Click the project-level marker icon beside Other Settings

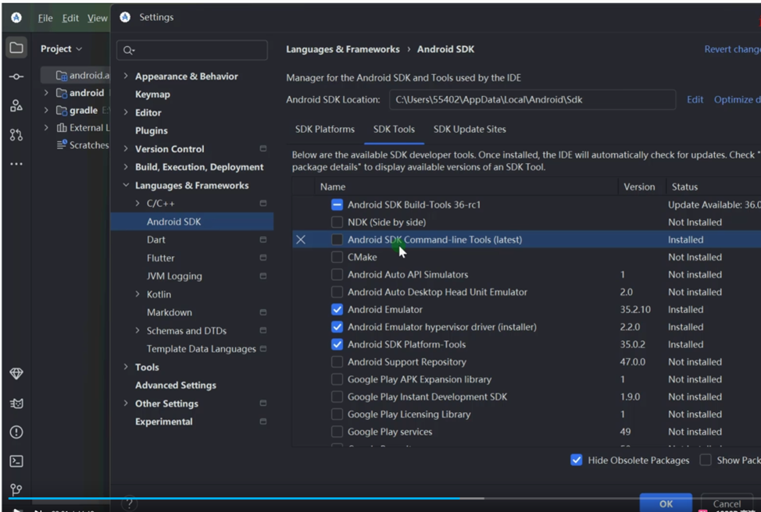pyautogui.click(x=263, y=403)
